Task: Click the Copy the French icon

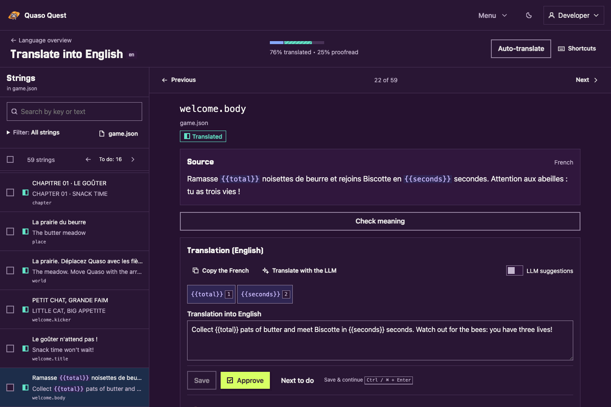Action: (196, 270)
